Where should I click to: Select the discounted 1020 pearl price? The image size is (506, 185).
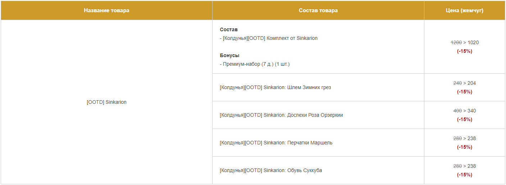tap(473, 42)
